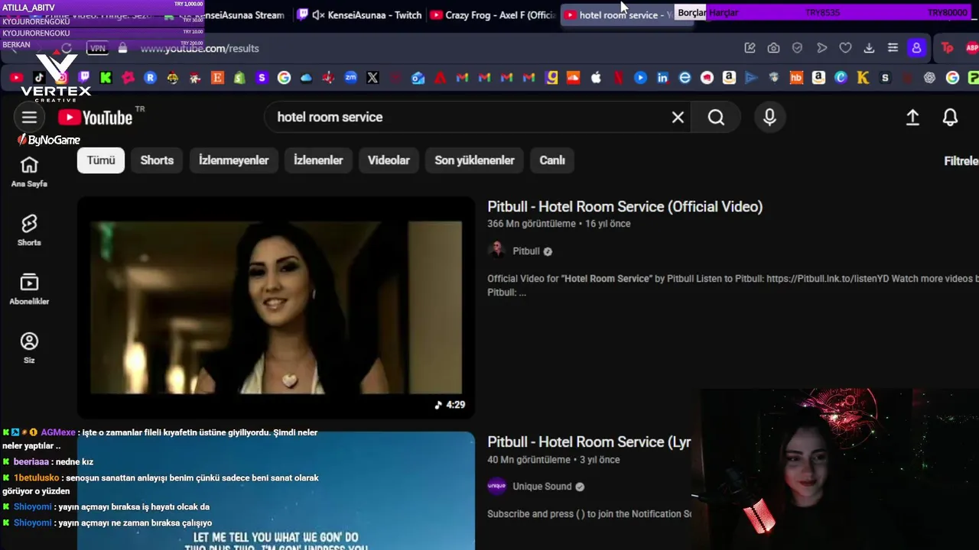Viewport: 979px width, 550px height.
Task: Open the second Pitbull - Hotel Room Service (Lyr… title
Action: (x=589, y=442)
